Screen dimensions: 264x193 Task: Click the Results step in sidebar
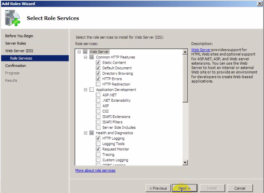(x=11, y=80)
